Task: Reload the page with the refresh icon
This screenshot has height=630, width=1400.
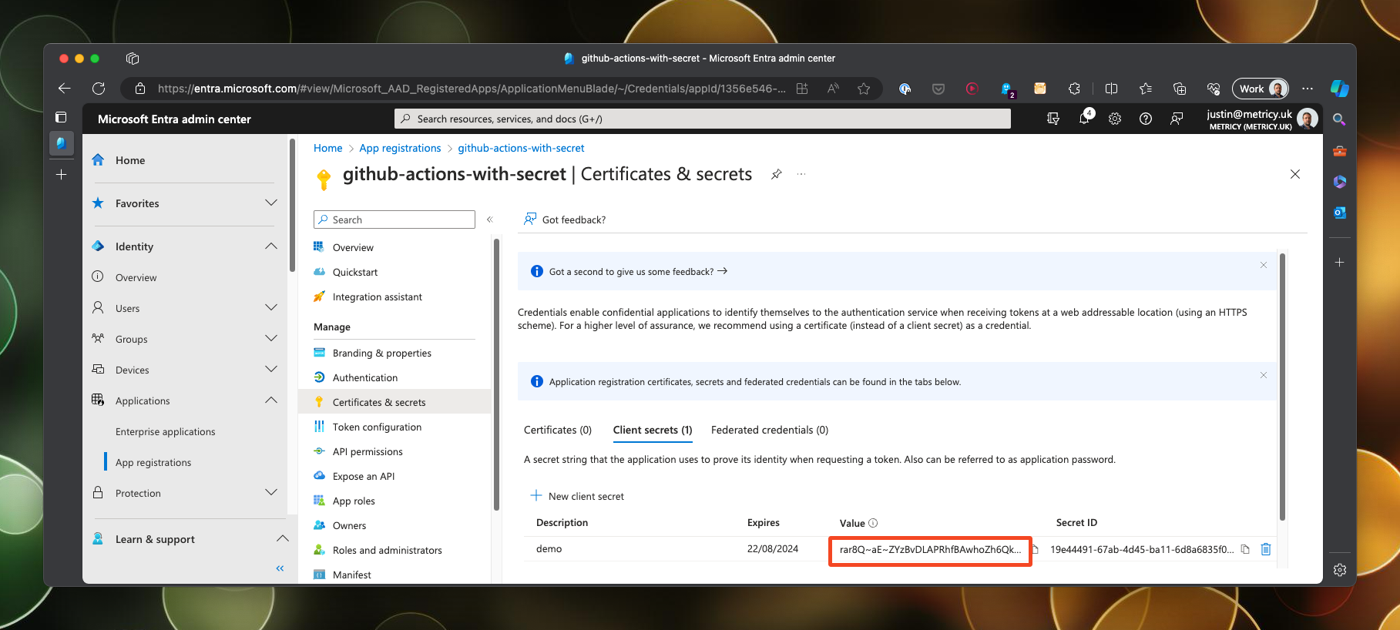Action: click(99, 89)
